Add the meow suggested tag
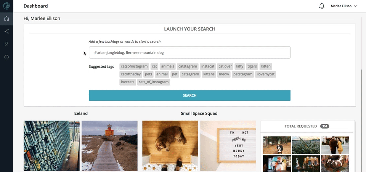366x172 pixels. click(224, 74)
